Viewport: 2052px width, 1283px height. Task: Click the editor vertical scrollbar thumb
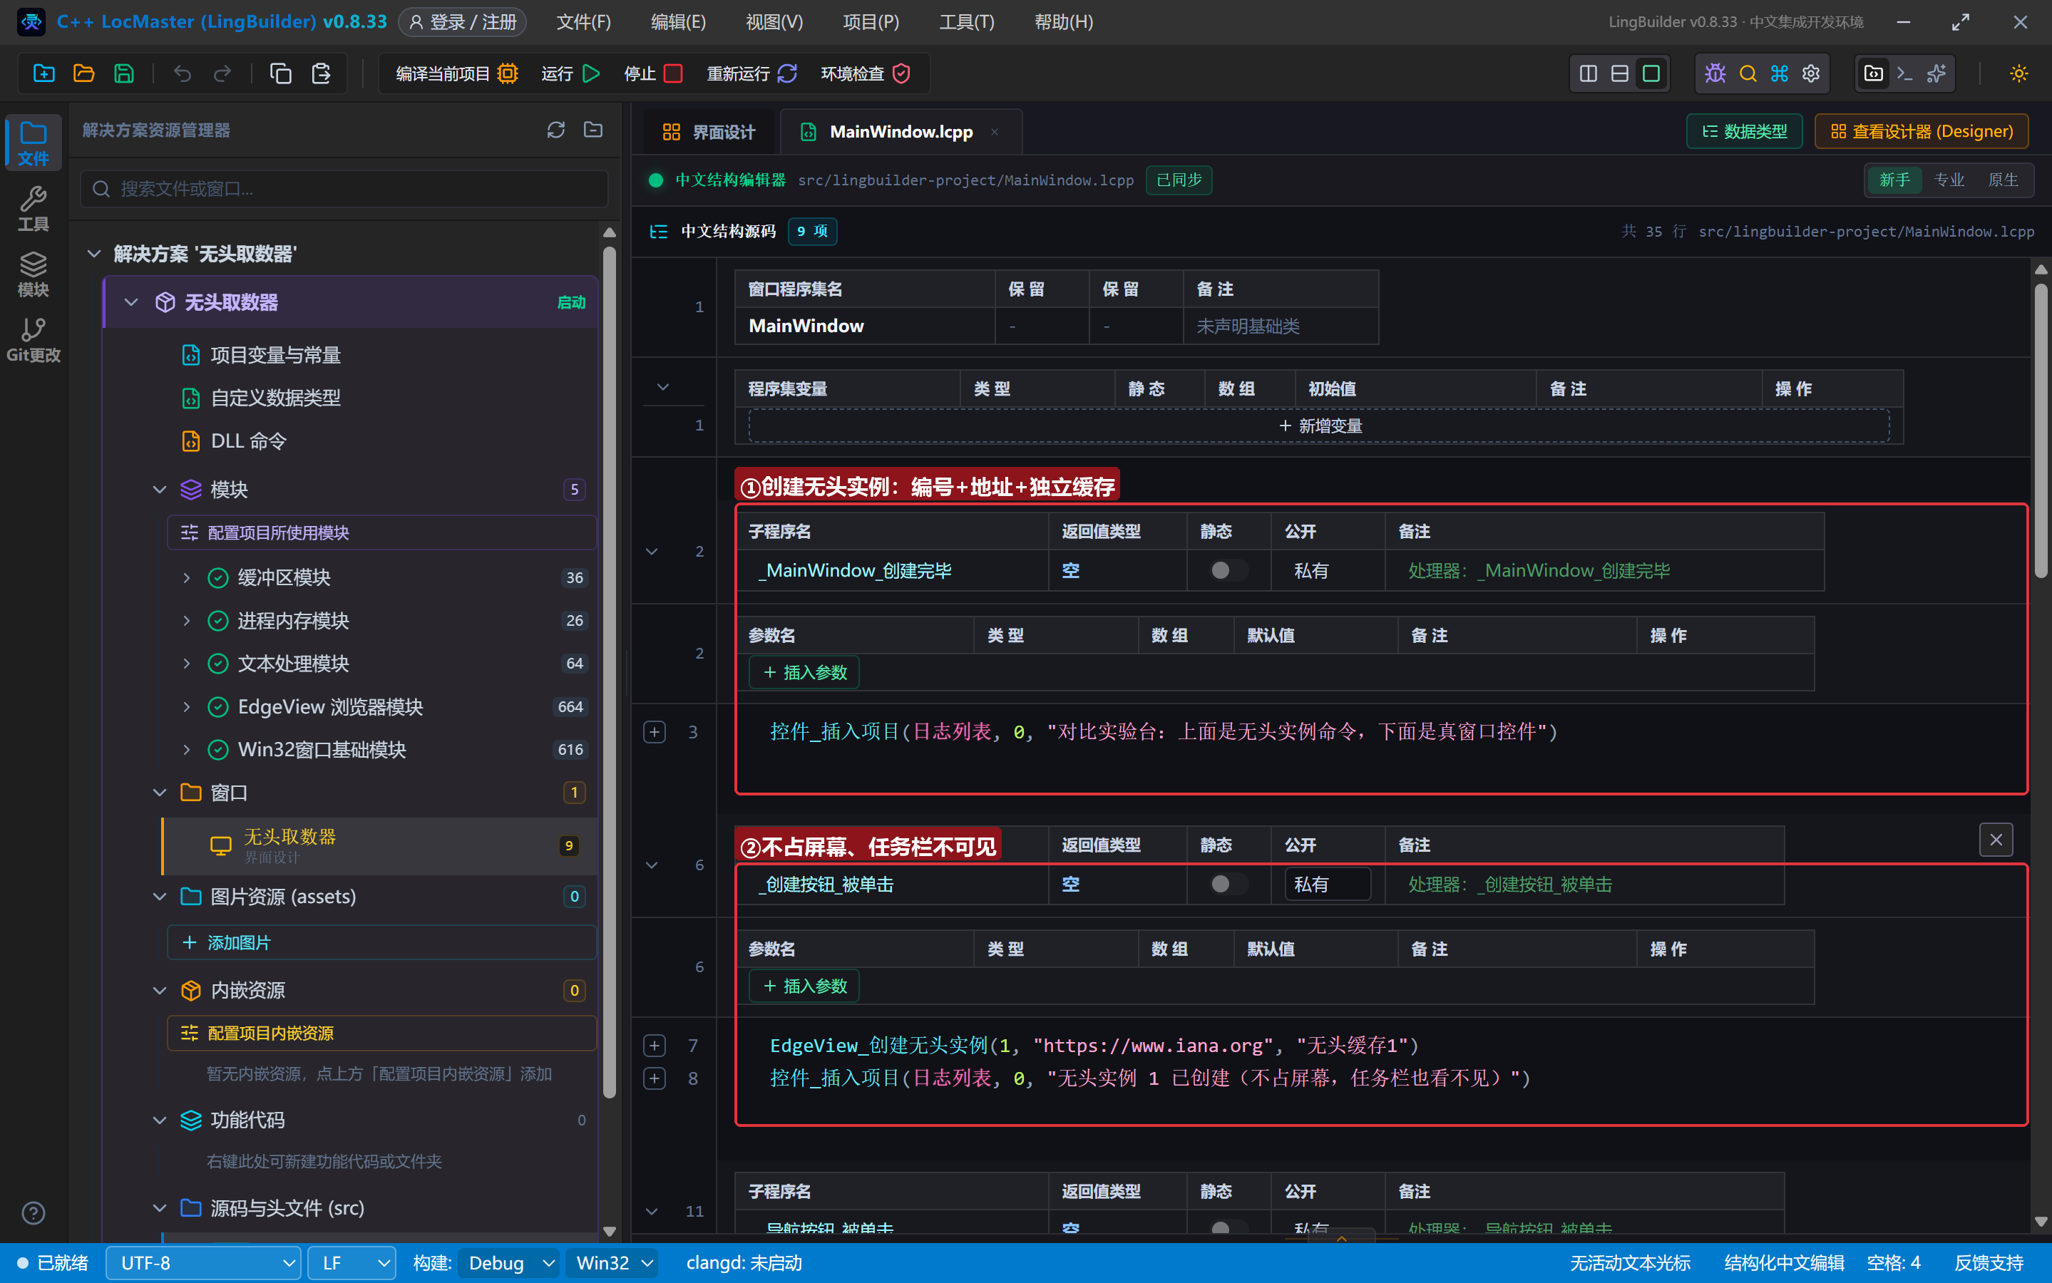pos(2041,431)
